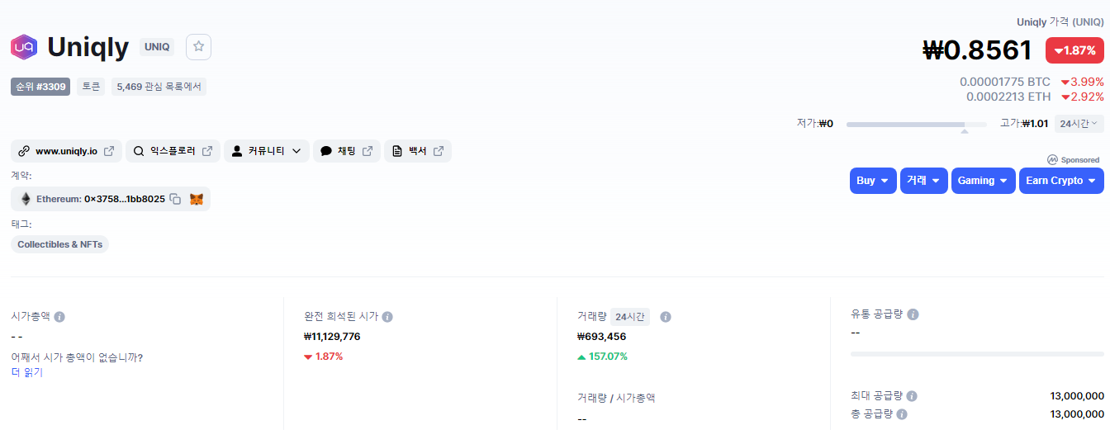The width and height of the screenshot is (1110, 444).
Task: Click the 더 읽기 link
Action: (x=26, y=372)
